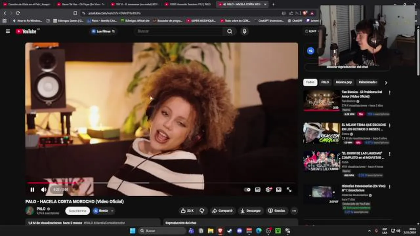Image resolution: width=420 pixels, height=236 pixels.
Task: Like the video with the thumbs-up button
Action: tap(187, 211)
